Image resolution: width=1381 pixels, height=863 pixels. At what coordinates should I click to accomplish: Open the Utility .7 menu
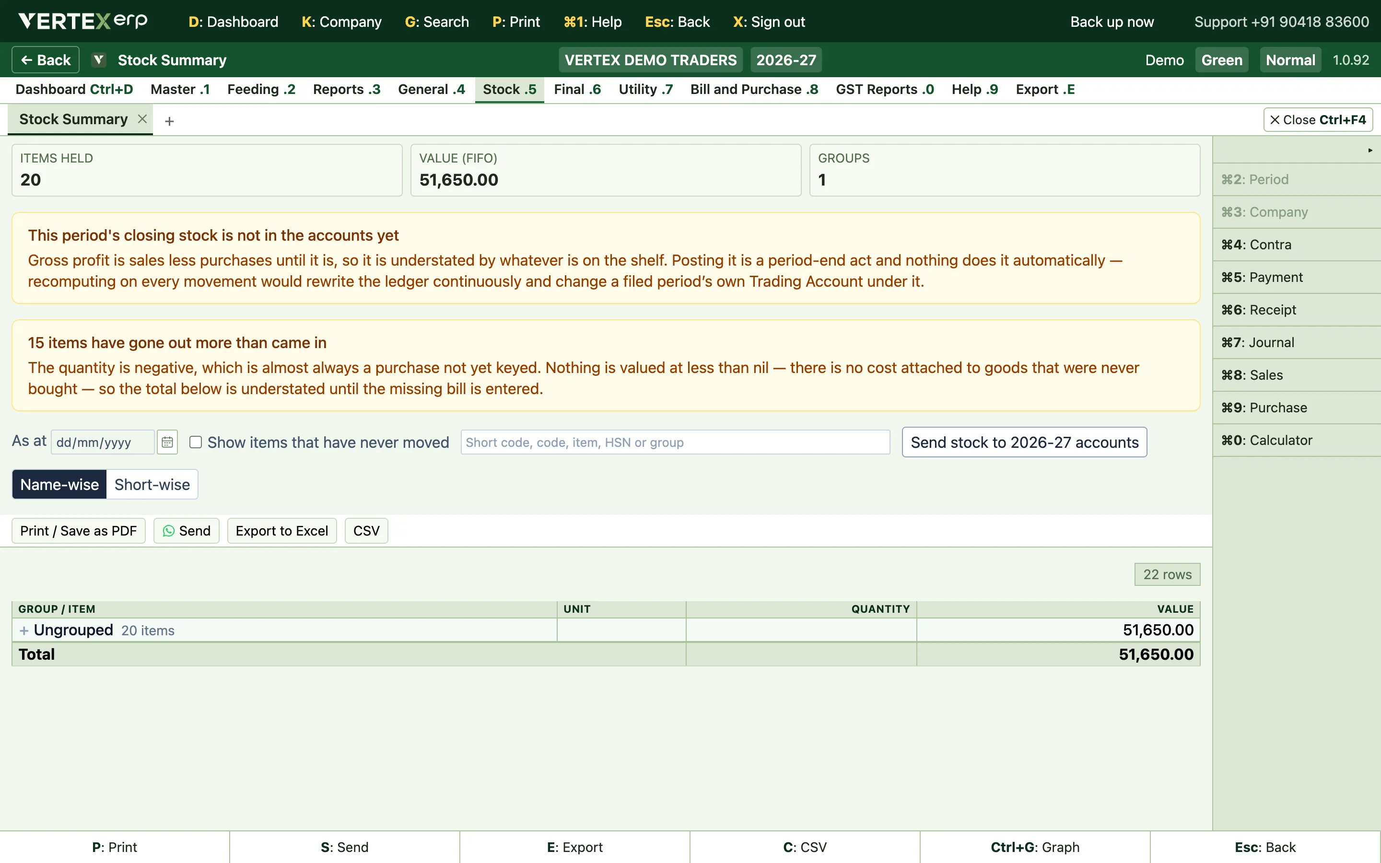(645, 90)
